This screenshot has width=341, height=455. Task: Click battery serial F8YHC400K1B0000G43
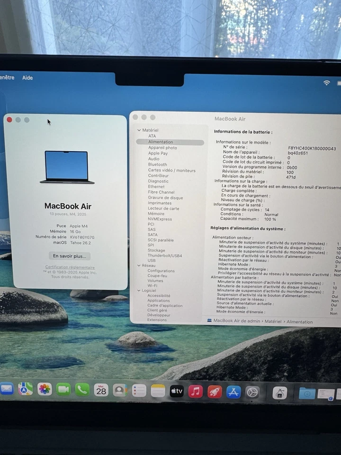(x=312, y=148)
